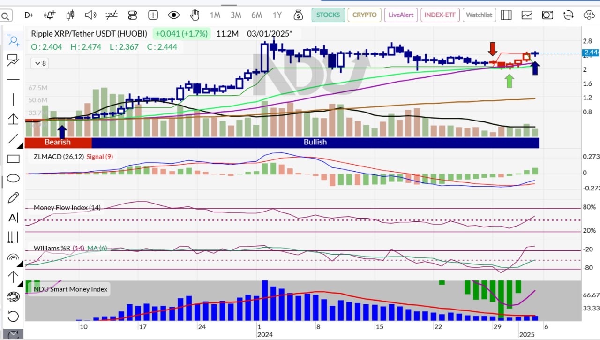This screenshot has width=600, height=340.
Task: Take a chart snapshot with camera icon
Action: tap(547, 15)
